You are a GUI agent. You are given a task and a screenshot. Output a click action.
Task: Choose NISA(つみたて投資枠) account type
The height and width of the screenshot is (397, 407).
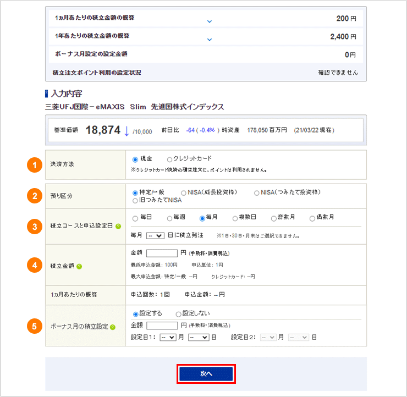coord(257,193)
